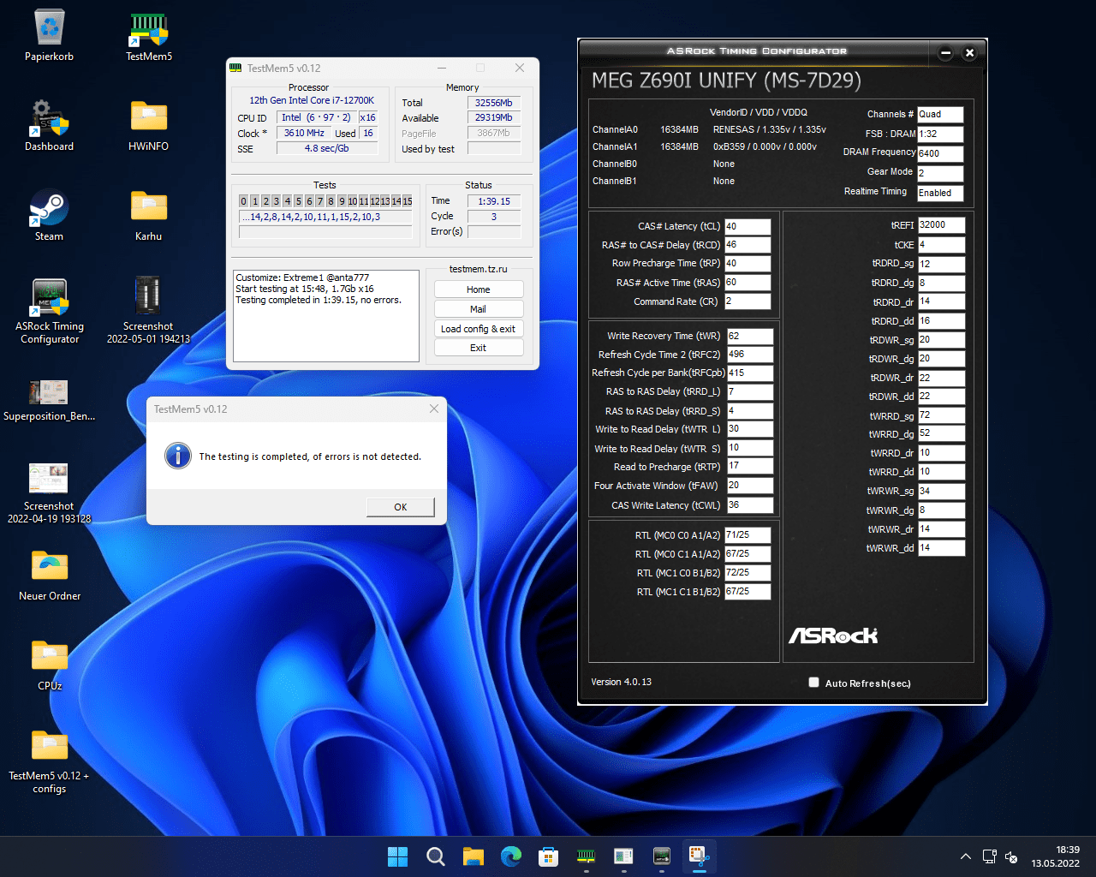The height and width of the screenshot is (877, 1096).
Task: Click tWRRD_sg field showing 72
Action: 942,415
